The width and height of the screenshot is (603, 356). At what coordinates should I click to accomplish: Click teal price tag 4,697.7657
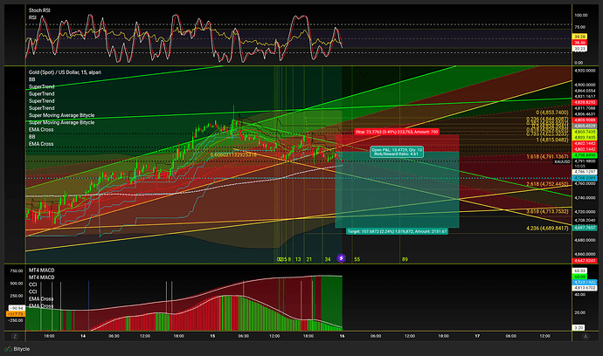(x=585, y=228)
